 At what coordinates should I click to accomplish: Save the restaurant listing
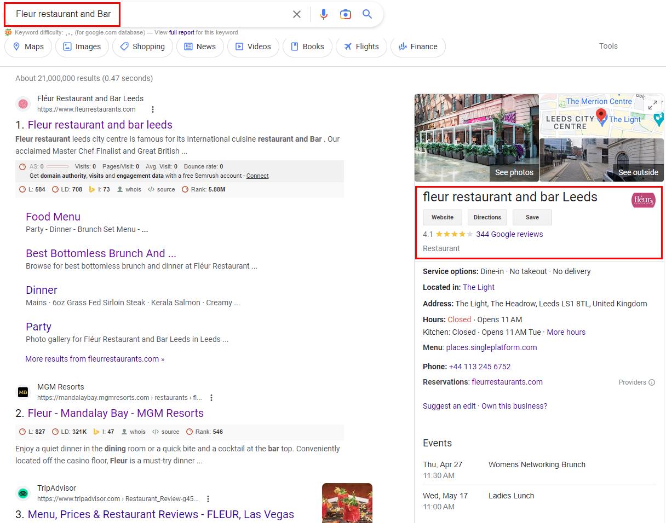point(532,217)
